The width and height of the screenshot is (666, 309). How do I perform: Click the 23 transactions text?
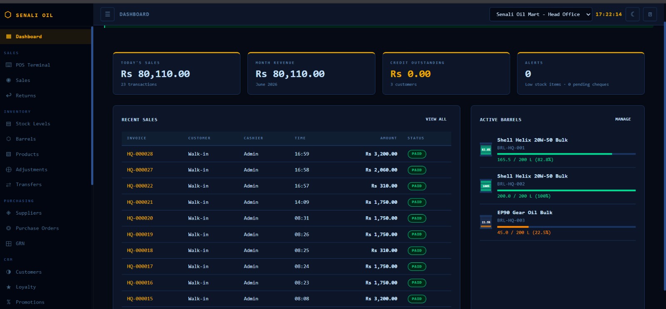pyautogui.click(x=139, y=84)
